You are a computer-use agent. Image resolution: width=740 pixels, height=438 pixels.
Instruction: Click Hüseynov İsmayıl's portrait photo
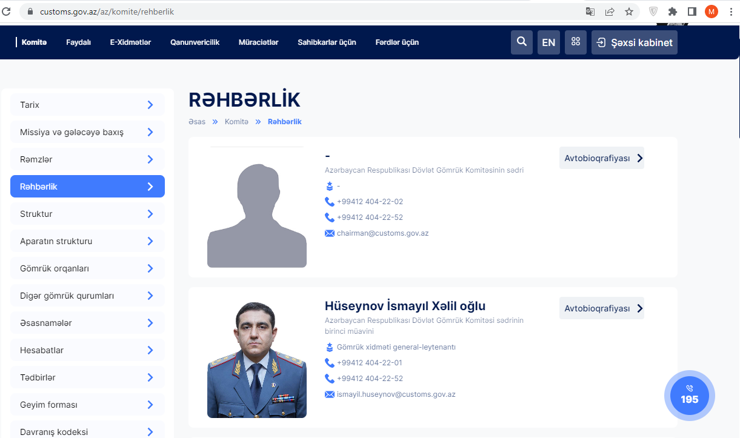[257, 359]
